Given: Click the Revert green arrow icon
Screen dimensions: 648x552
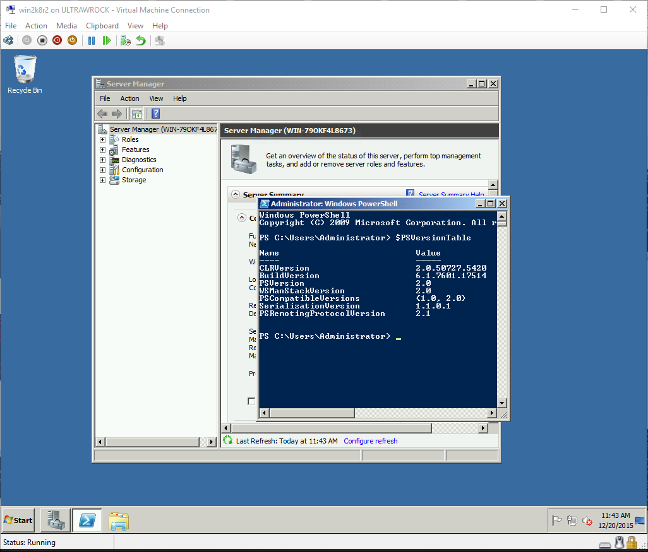Looking at the screenshot, I should pos(141,40).
